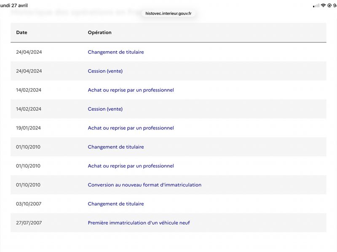Open Achat ou reprise entry dated 14/02/2024

click(x=131, y=90)
